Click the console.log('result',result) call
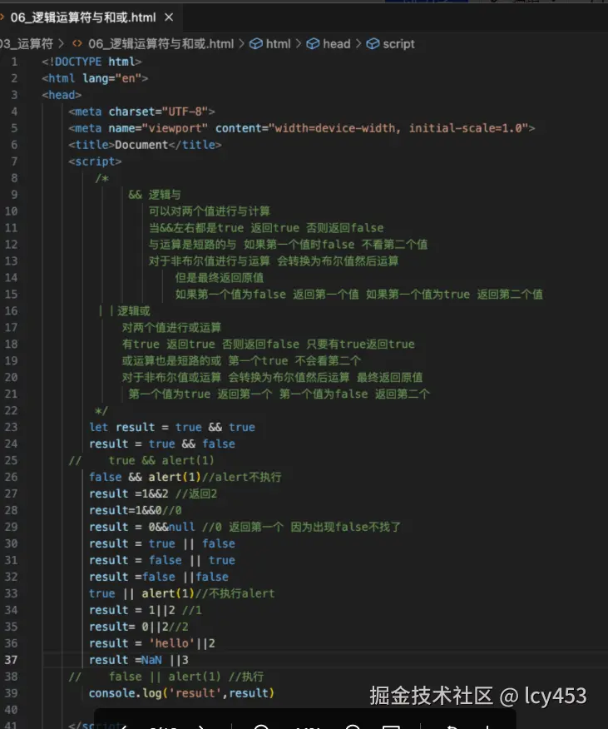Screen dimensions: 608x729 pos(181,693)
